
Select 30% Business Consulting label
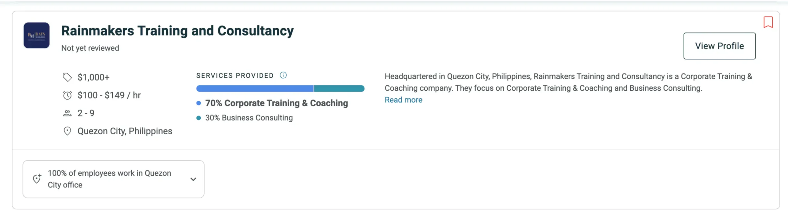[x=249, y=118]
